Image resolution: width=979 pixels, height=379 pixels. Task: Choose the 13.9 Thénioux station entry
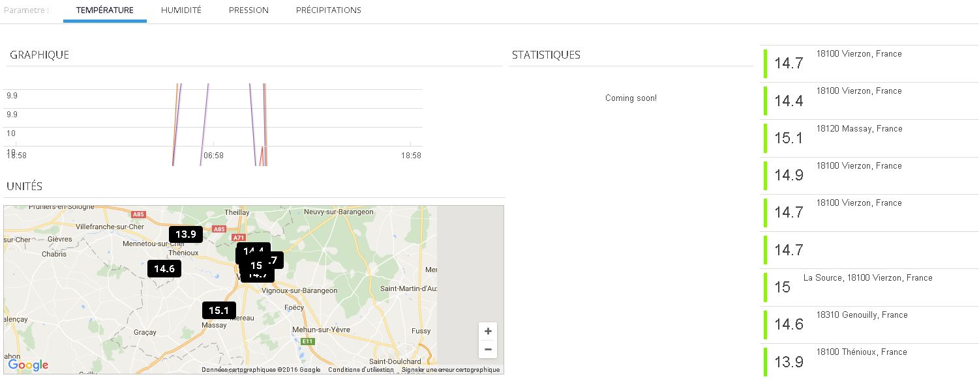point(869,361)
